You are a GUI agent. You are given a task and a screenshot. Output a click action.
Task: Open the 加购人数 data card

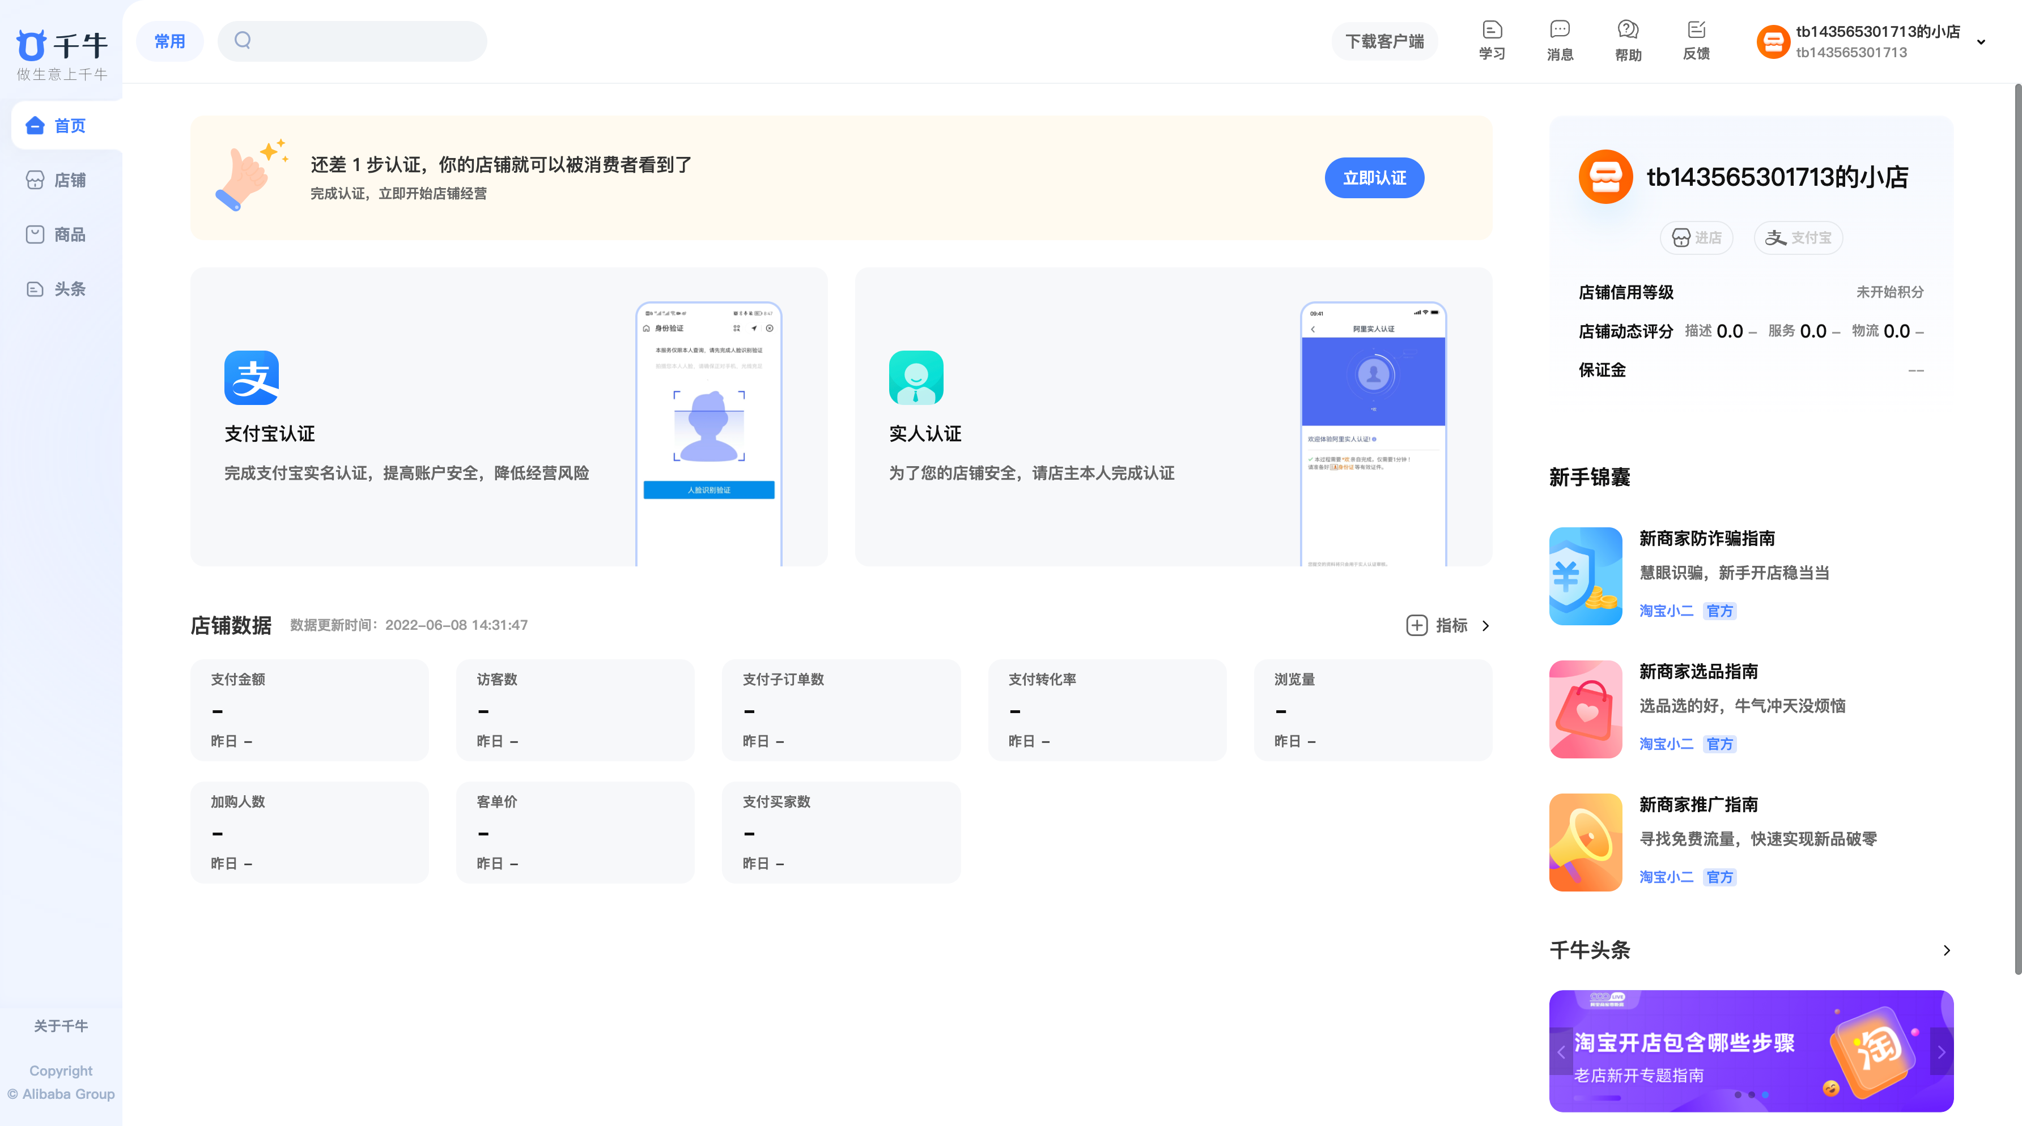[x=309, y=831]
